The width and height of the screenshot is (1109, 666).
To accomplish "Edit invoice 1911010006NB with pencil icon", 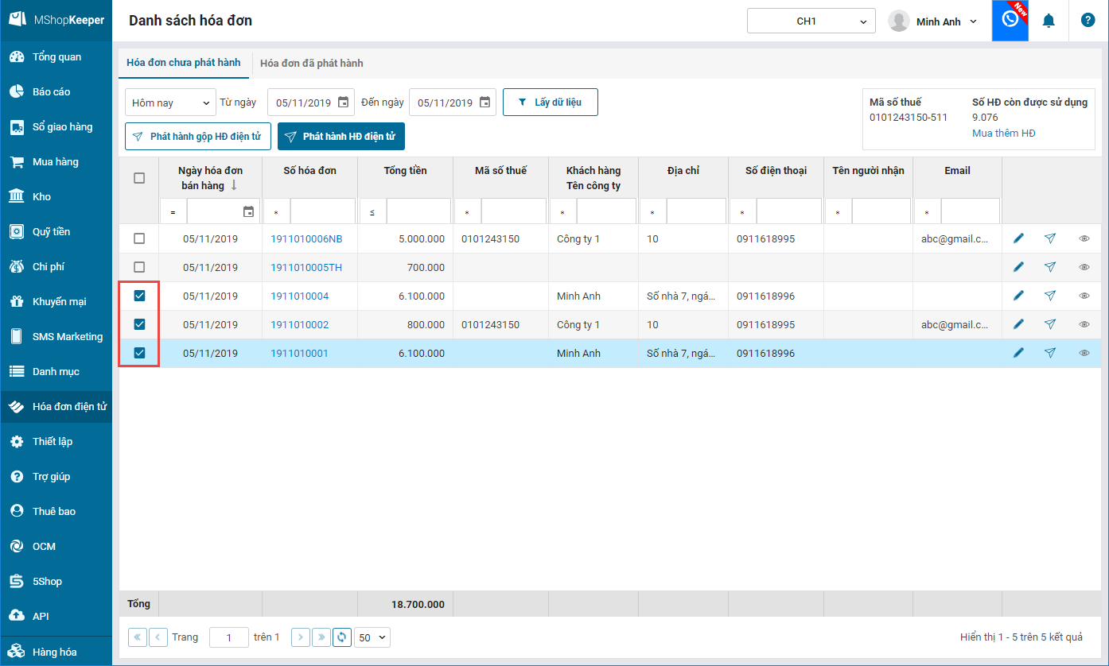I will (x=1018, y=238).
